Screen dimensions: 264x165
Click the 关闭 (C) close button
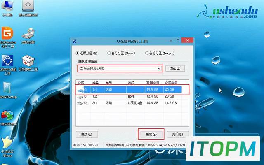pos(177,135)
